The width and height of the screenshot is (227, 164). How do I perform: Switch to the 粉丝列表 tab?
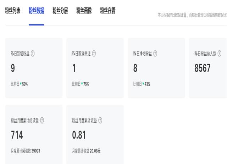click(13, 11)
